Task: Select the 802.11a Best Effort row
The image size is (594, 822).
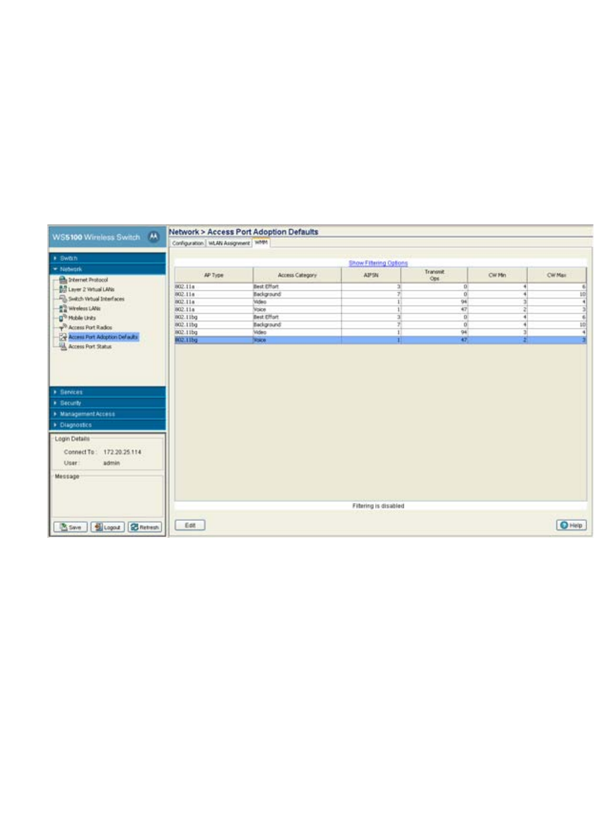Action: click(380, 287)
